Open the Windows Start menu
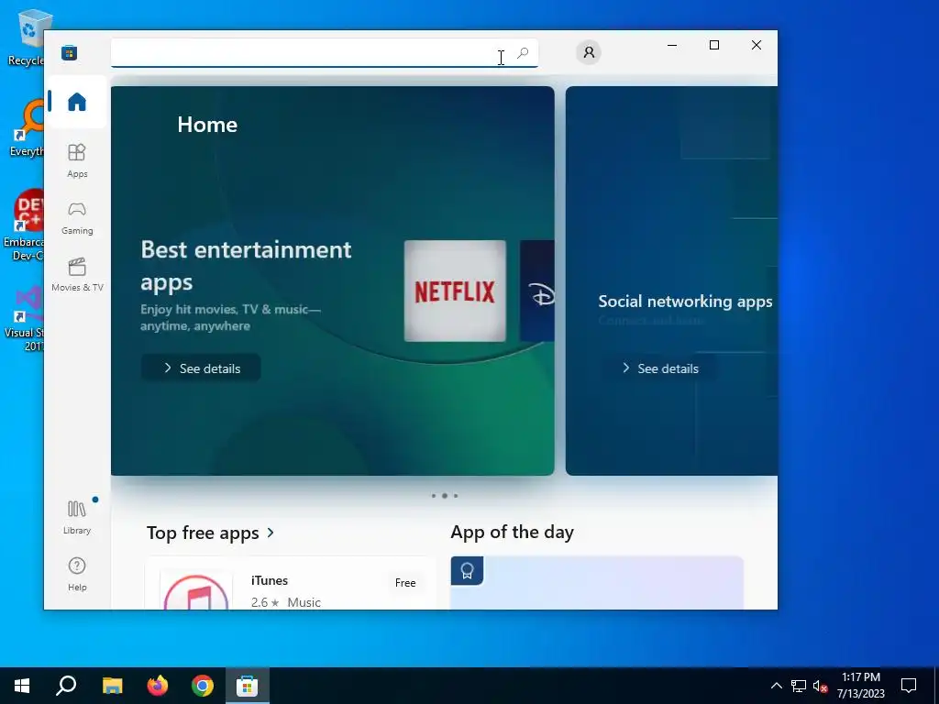Viewport: 939px width, 704px height. point(22,686)
